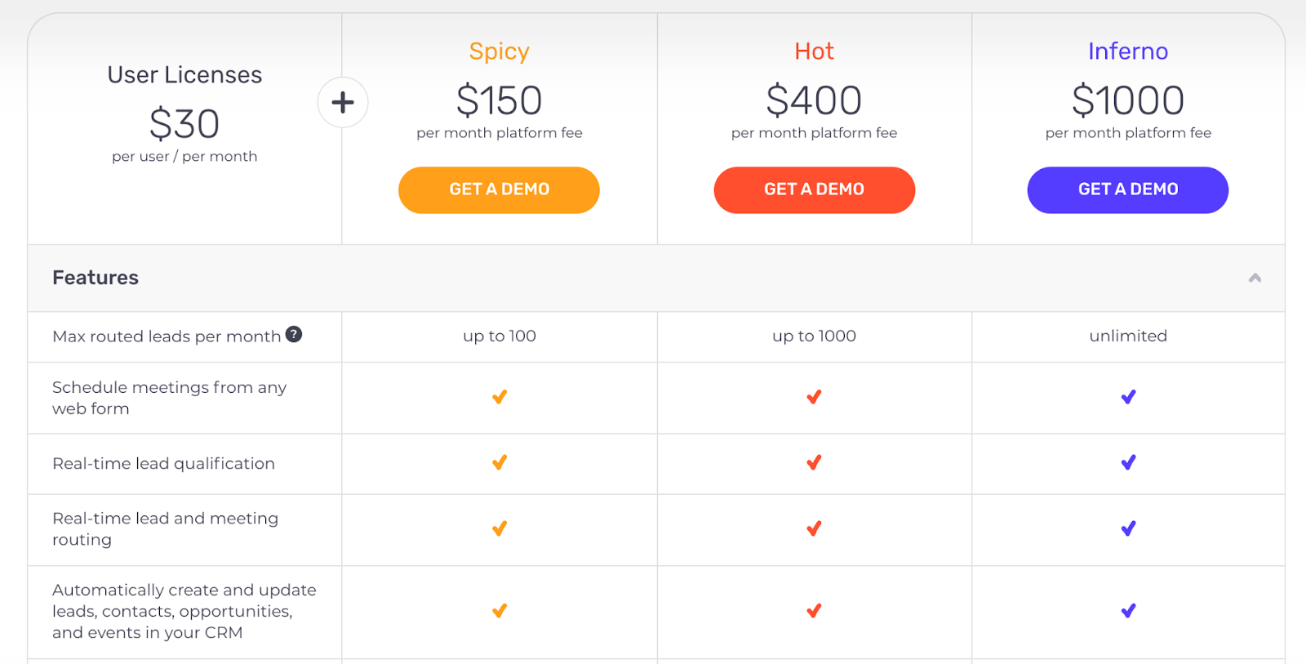Click the Hot checkmark for Schedule meetings row
The width and height of the screenshot is (1306, 664).
[814, 397]
